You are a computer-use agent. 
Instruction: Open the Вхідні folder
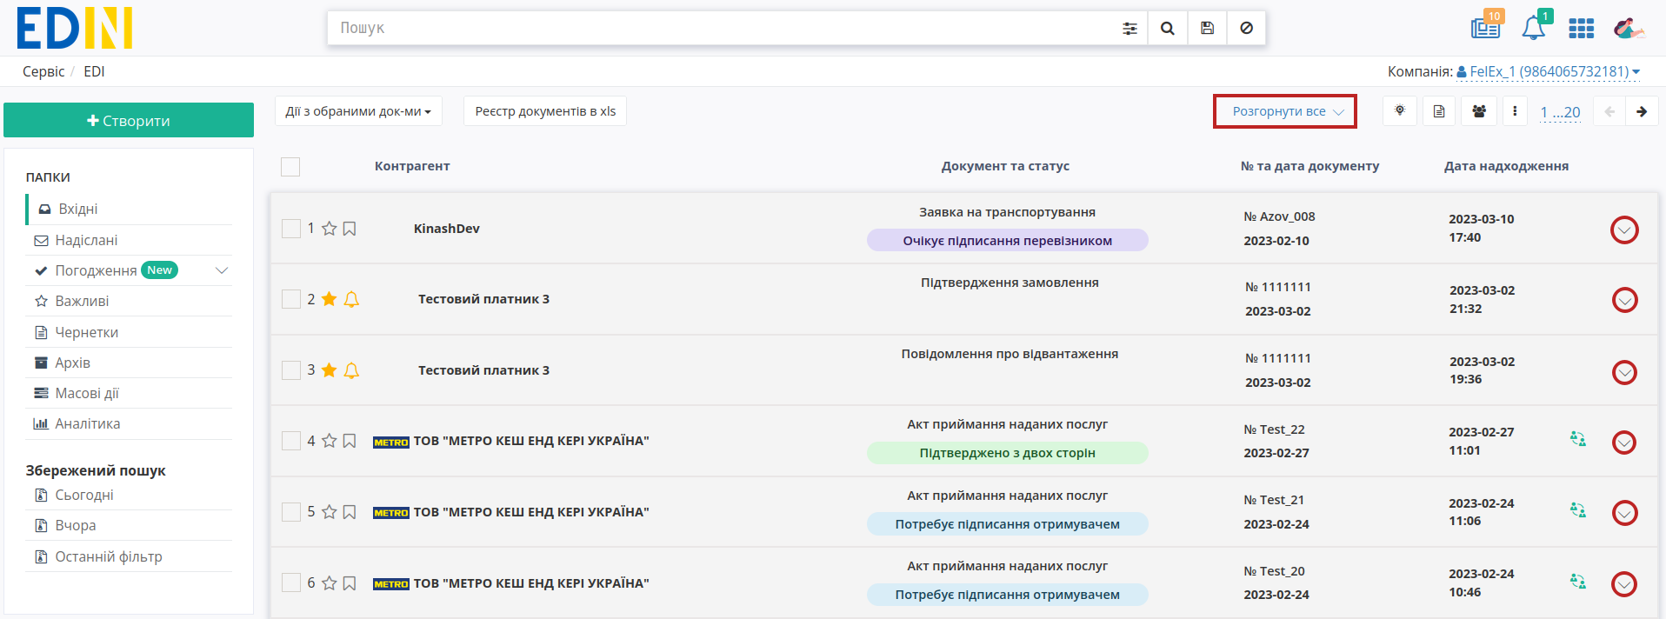point(130,210)
